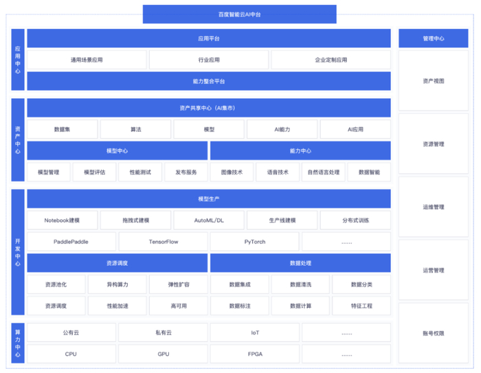
Task: Select the 算力中心 vertical side label
Action: (x=18, y=343)
